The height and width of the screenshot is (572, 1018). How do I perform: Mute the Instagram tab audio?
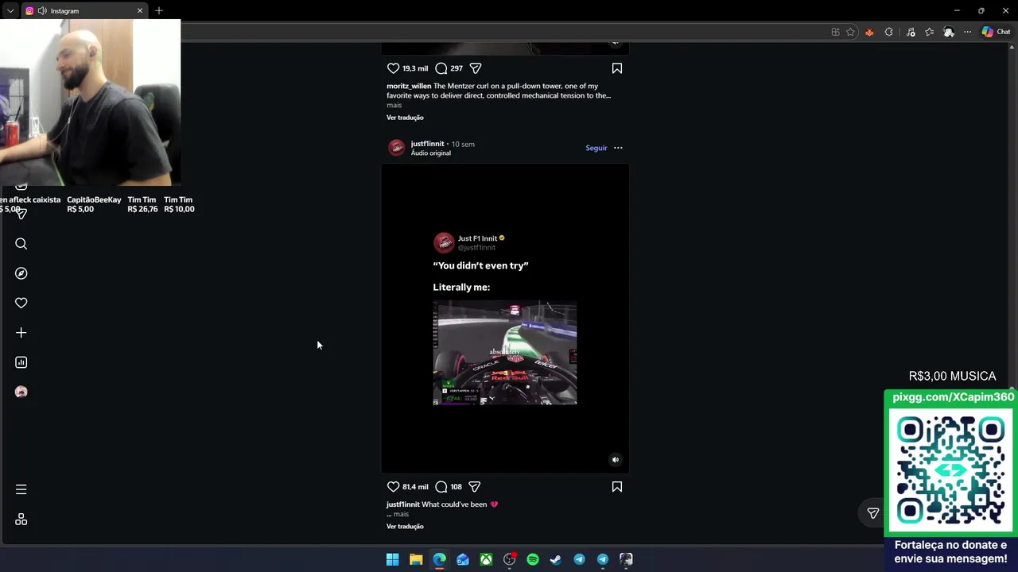(x=41, y=11)
